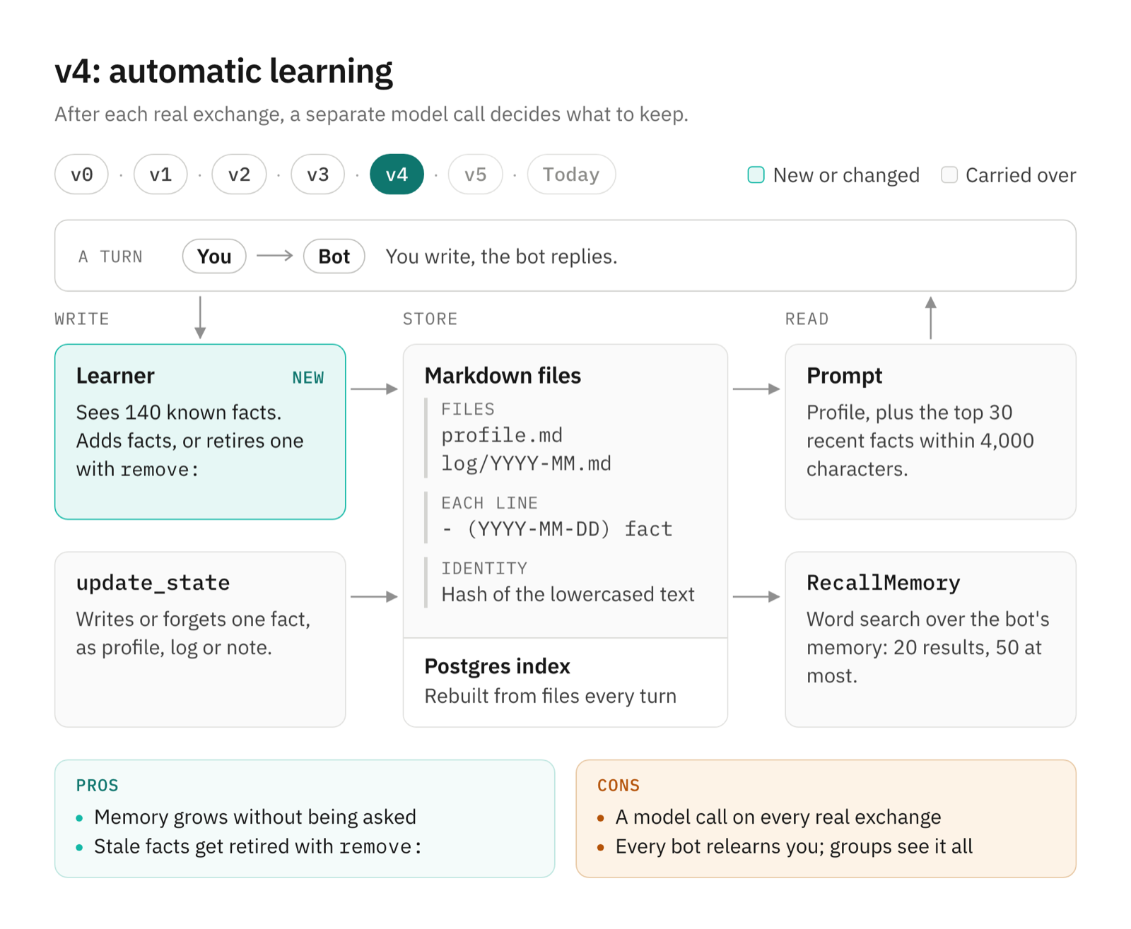
Task: Go to the v3 version tab
Action: 318,174
